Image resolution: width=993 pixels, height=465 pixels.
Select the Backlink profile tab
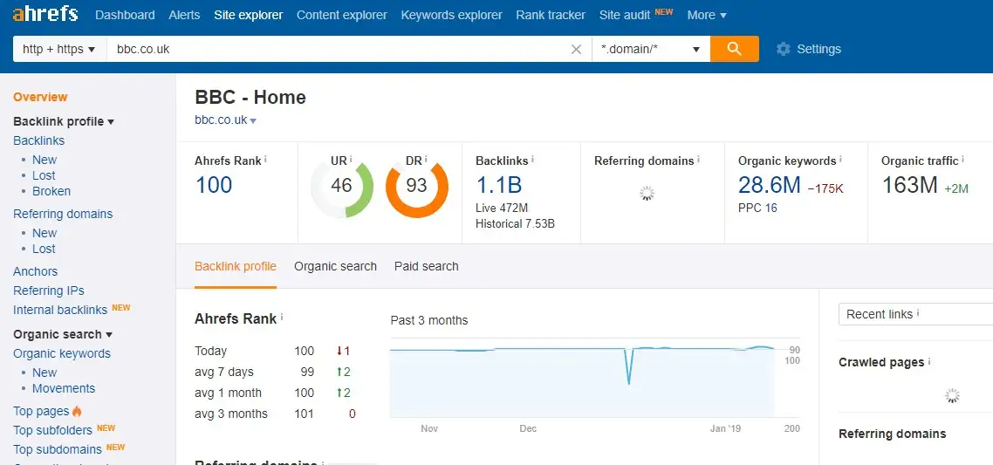[x=236, y=267]
